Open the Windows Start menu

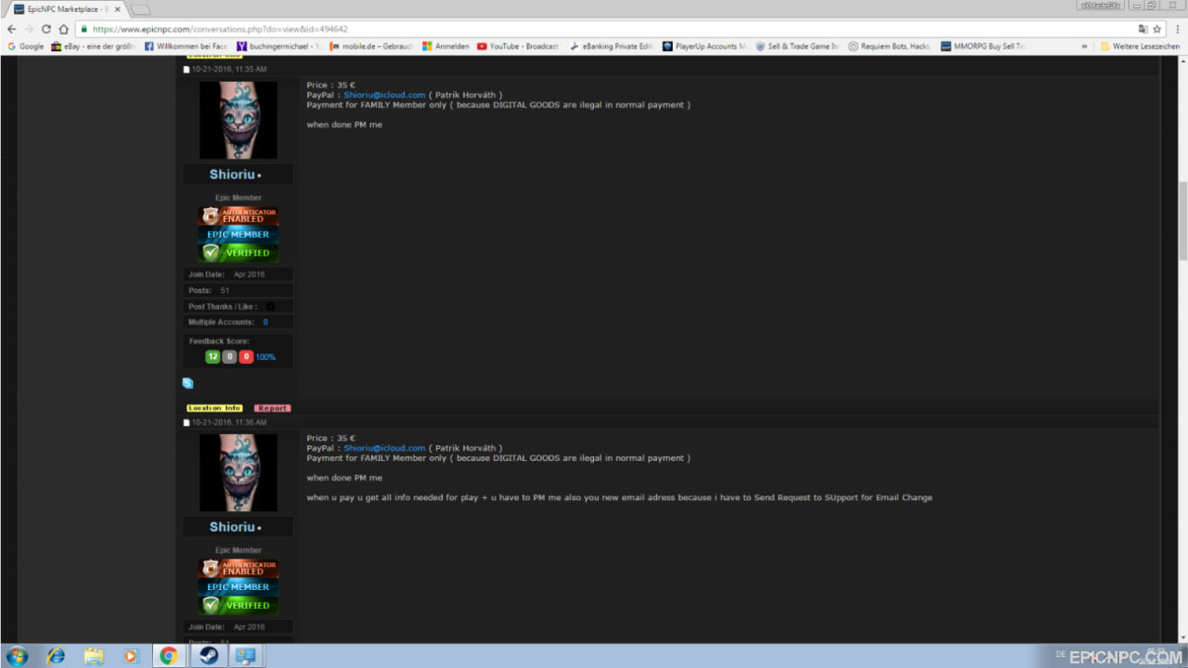coord(16,656)
